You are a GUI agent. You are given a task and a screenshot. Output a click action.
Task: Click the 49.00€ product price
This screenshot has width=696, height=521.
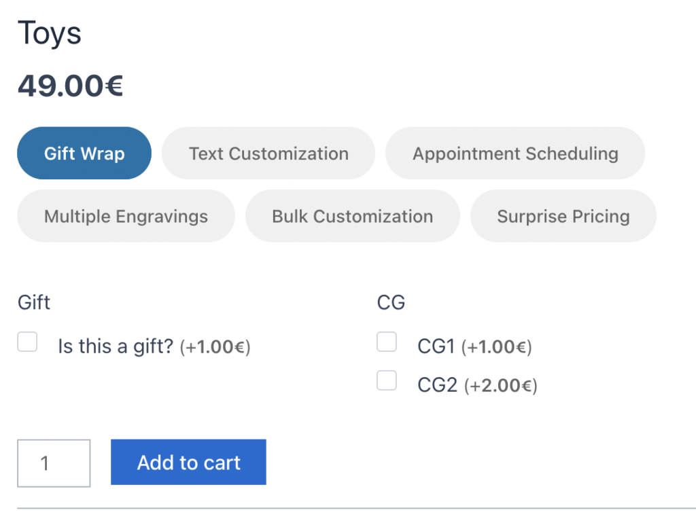70,86
